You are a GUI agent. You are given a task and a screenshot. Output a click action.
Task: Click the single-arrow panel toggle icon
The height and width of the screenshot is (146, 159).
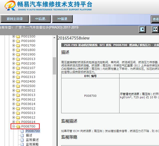(142, 29)
